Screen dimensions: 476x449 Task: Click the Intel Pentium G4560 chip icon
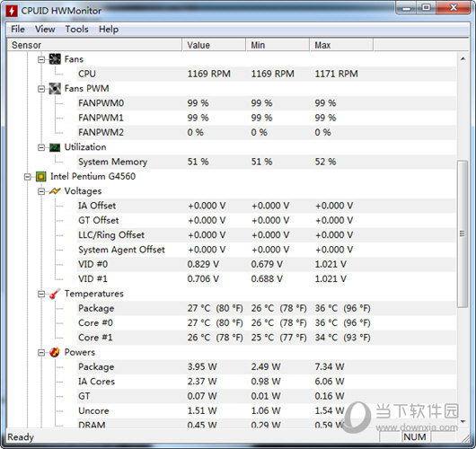[x=40, y=176]
